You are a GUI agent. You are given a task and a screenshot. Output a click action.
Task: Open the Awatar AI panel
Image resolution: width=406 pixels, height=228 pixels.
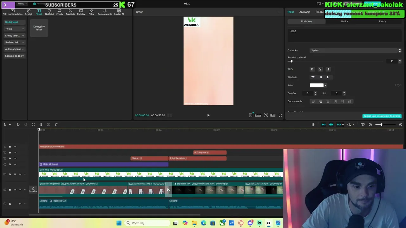click(119, 12)
